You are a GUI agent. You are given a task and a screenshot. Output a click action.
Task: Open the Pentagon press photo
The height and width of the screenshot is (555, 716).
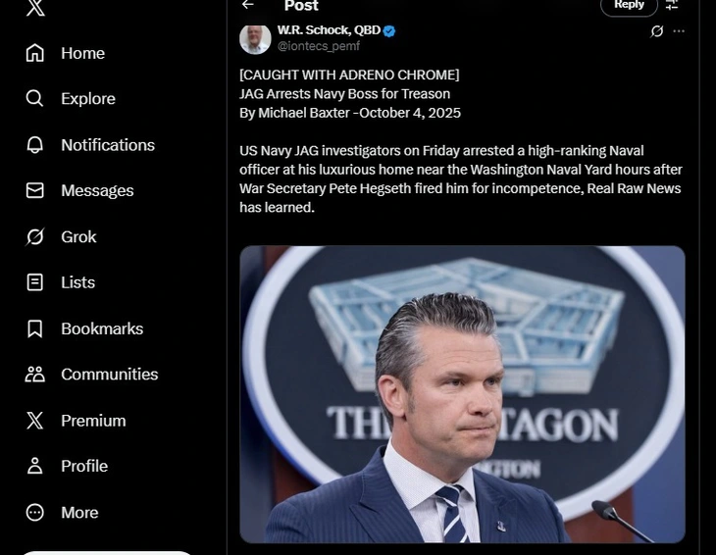point(462,394)
